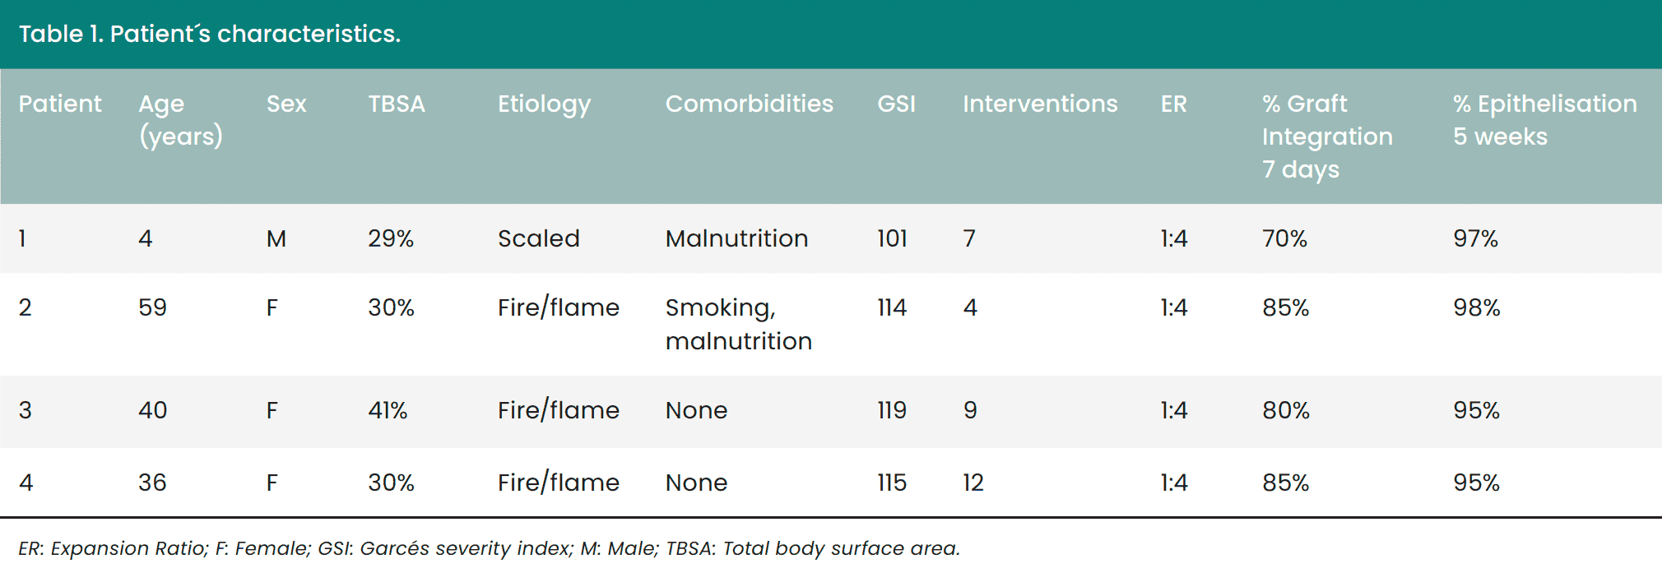
Task: Click the 'Scaled' etiology cell for patient 1
Action: 539,238
